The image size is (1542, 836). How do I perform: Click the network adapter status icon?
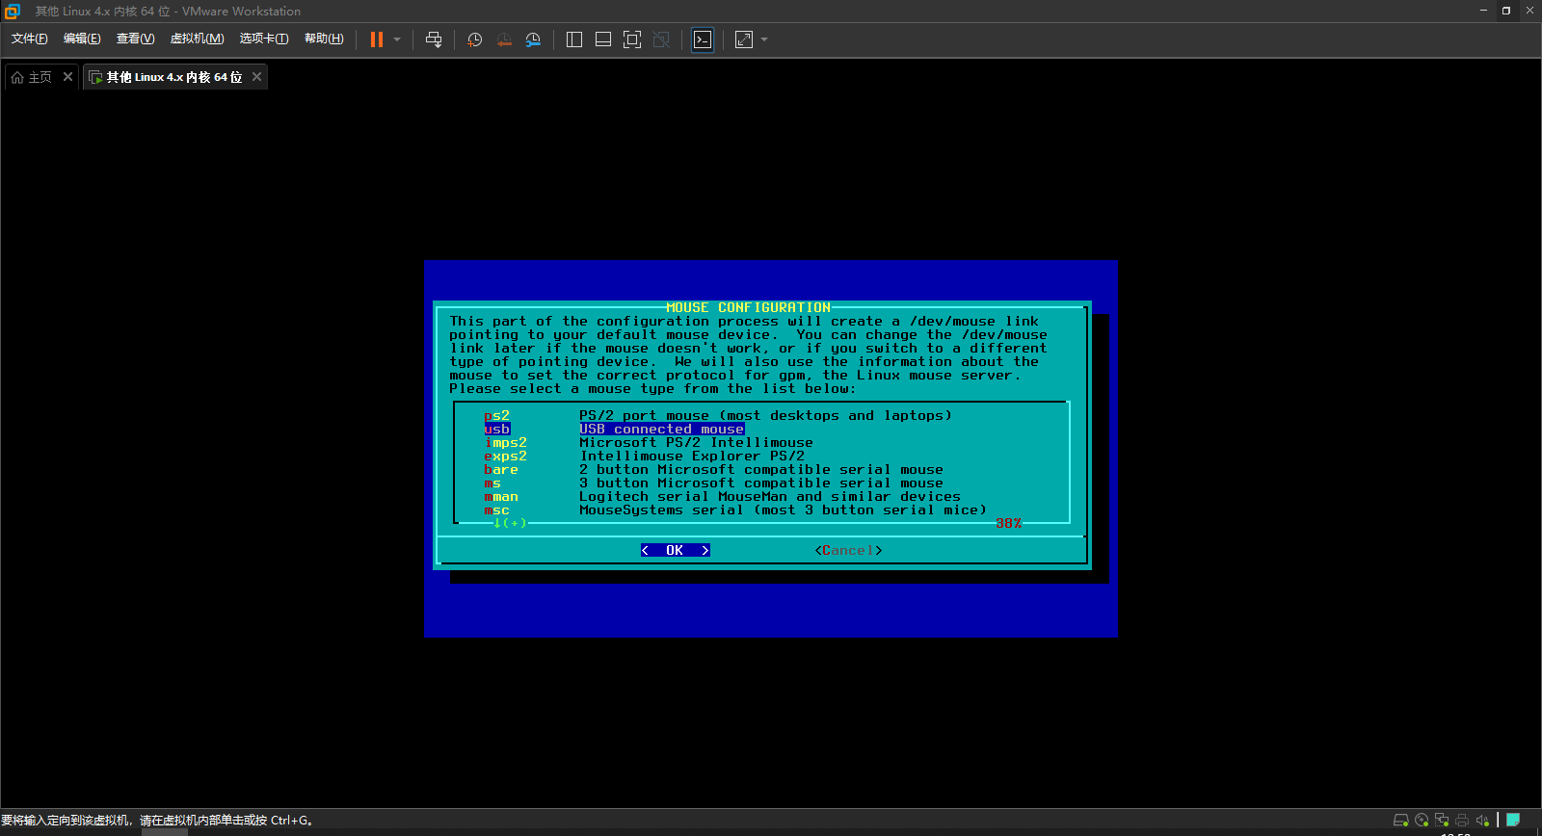pos(1442,821)
